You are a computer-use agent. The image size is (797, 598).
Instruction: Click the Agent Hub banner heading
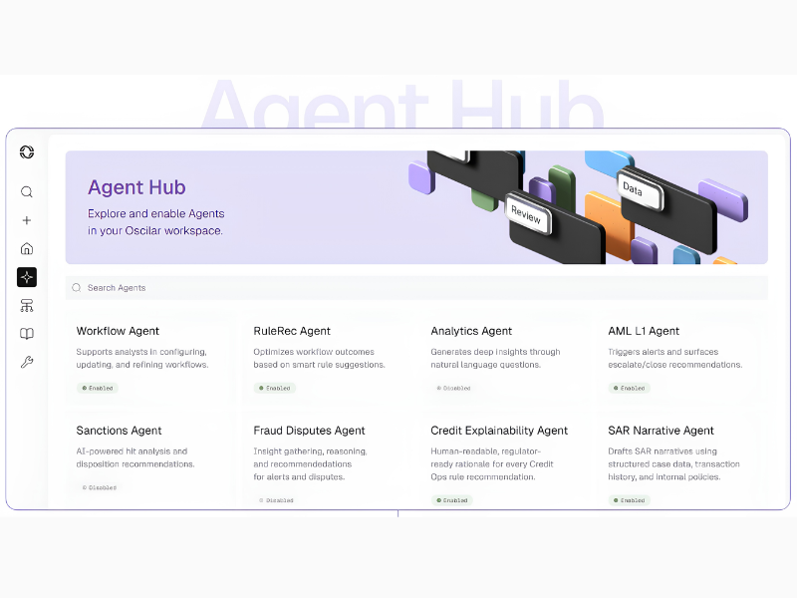pyautogui.click(x=136, y=187)
